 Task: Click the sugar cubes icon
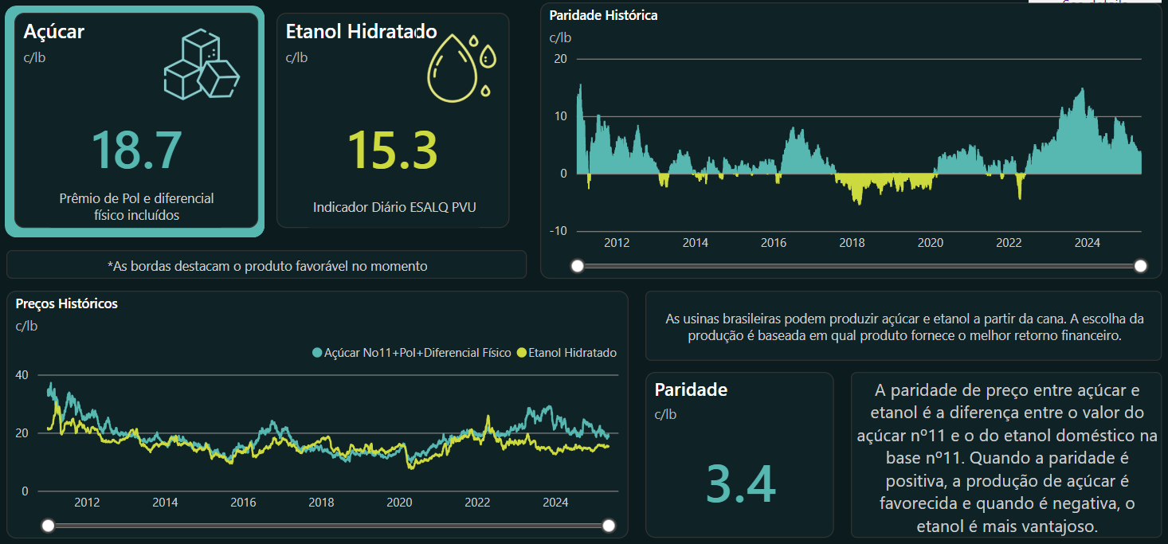click(x=202, y=66)
